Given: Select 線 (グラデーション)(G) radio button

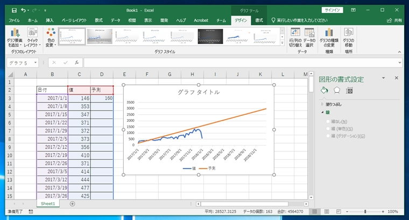Looking at the screenshot, I should pyautogui.click(x=328, y=136).
